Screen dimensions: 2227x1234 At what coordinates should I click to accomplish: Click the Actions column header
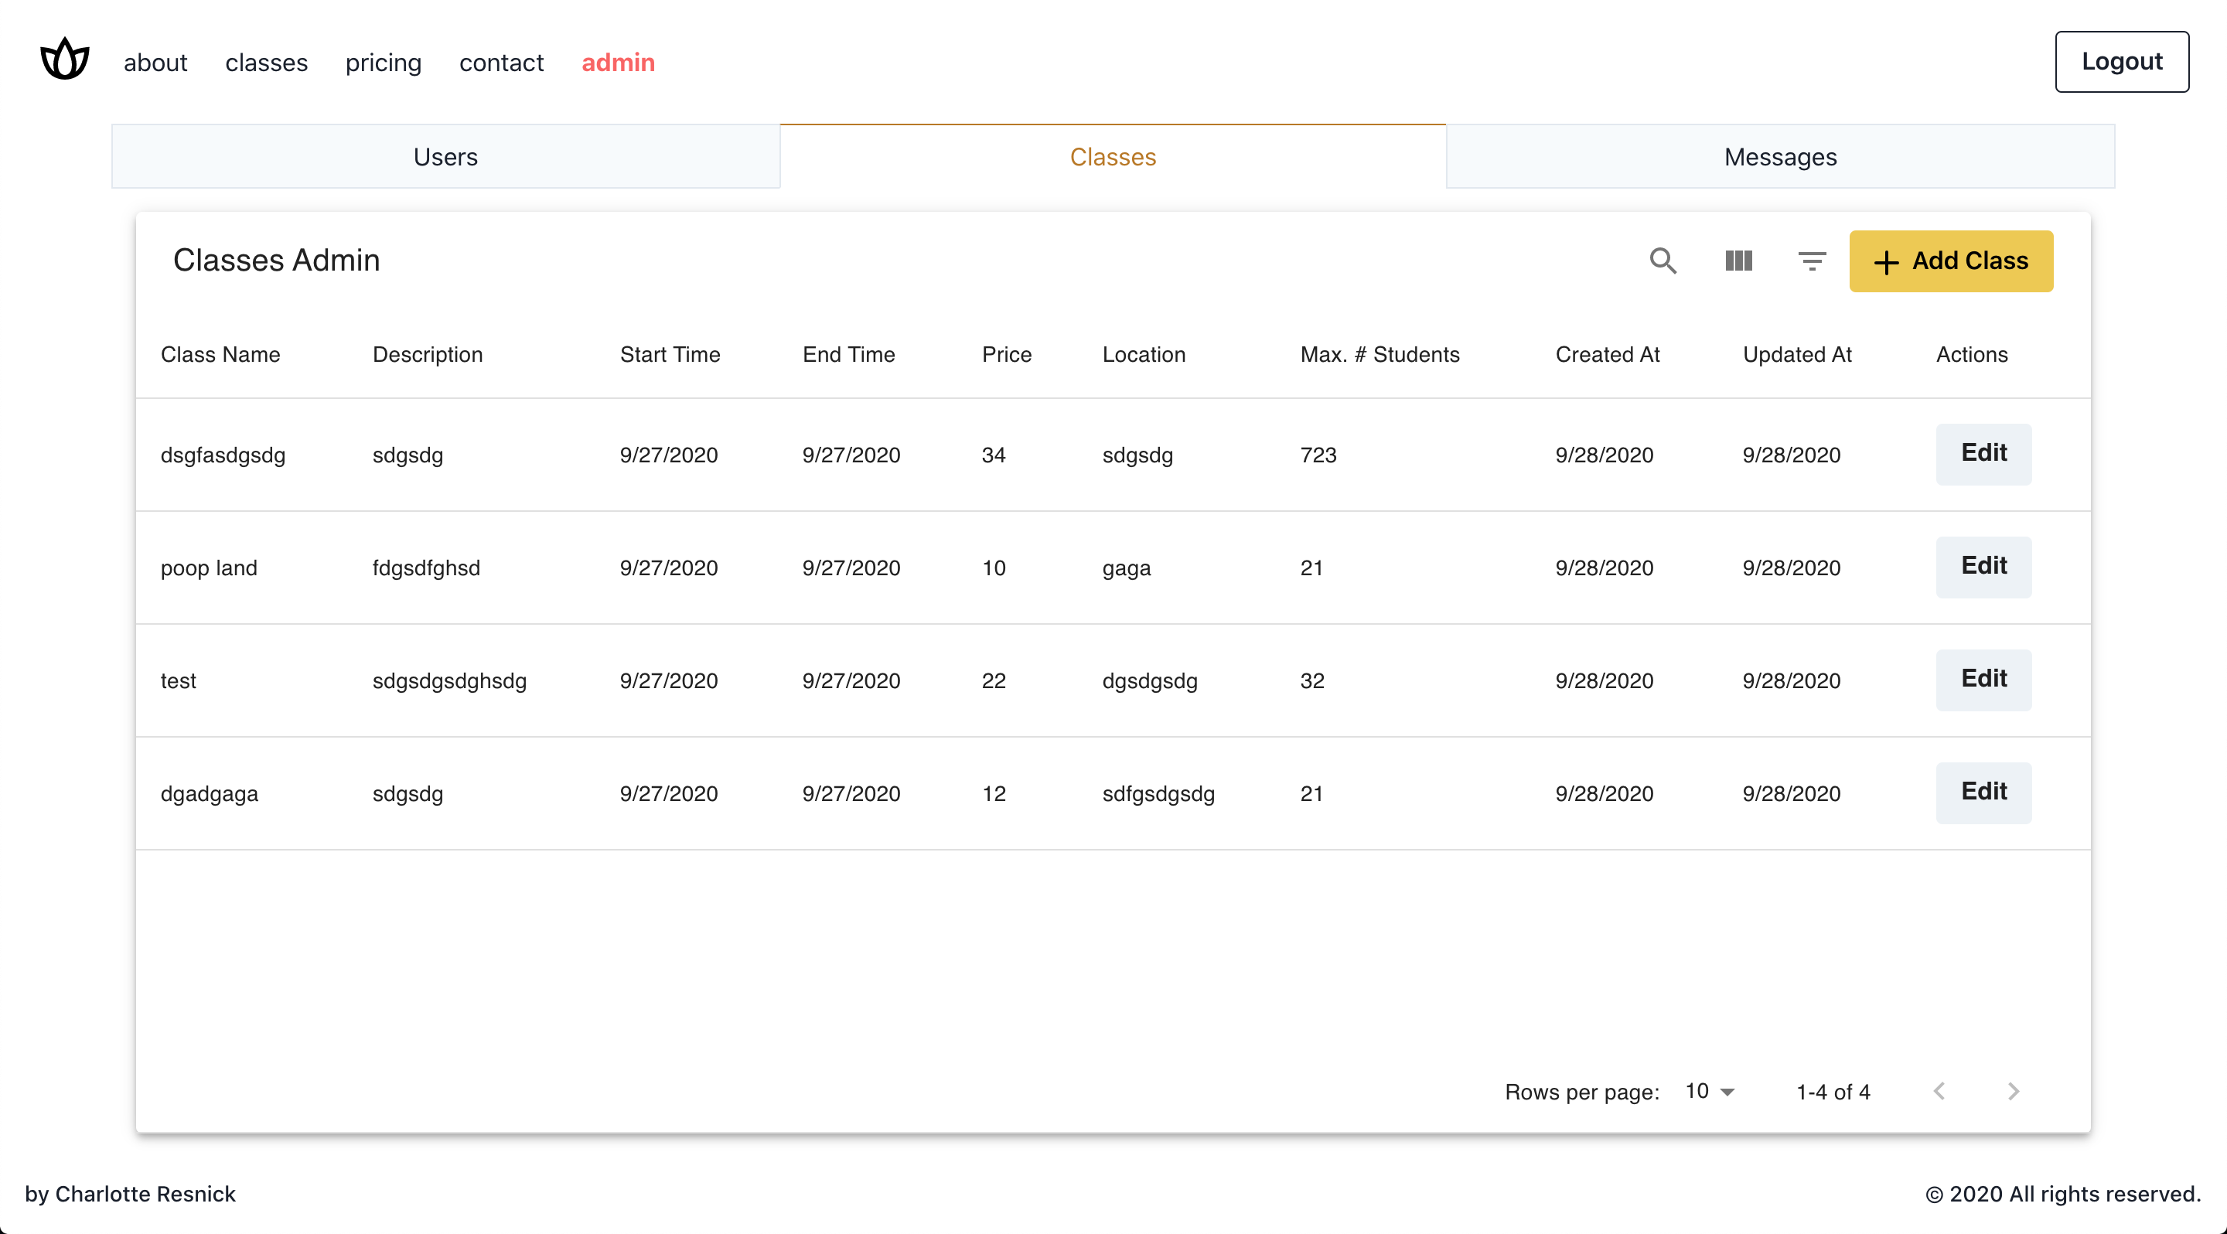[1972, 354]
